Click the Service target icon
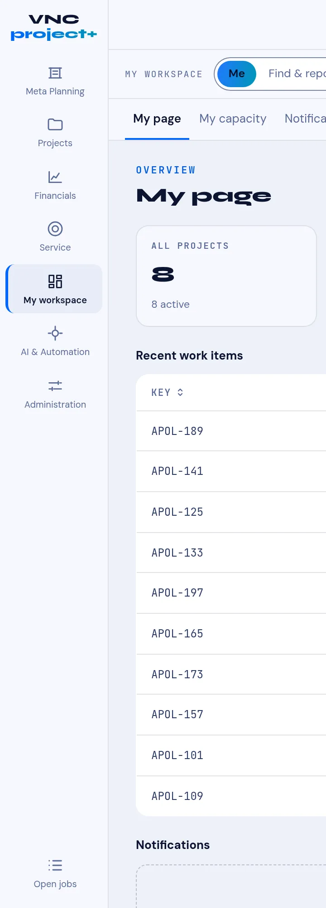The height and width of the screenshot is (908, 326). pos(55,229)
